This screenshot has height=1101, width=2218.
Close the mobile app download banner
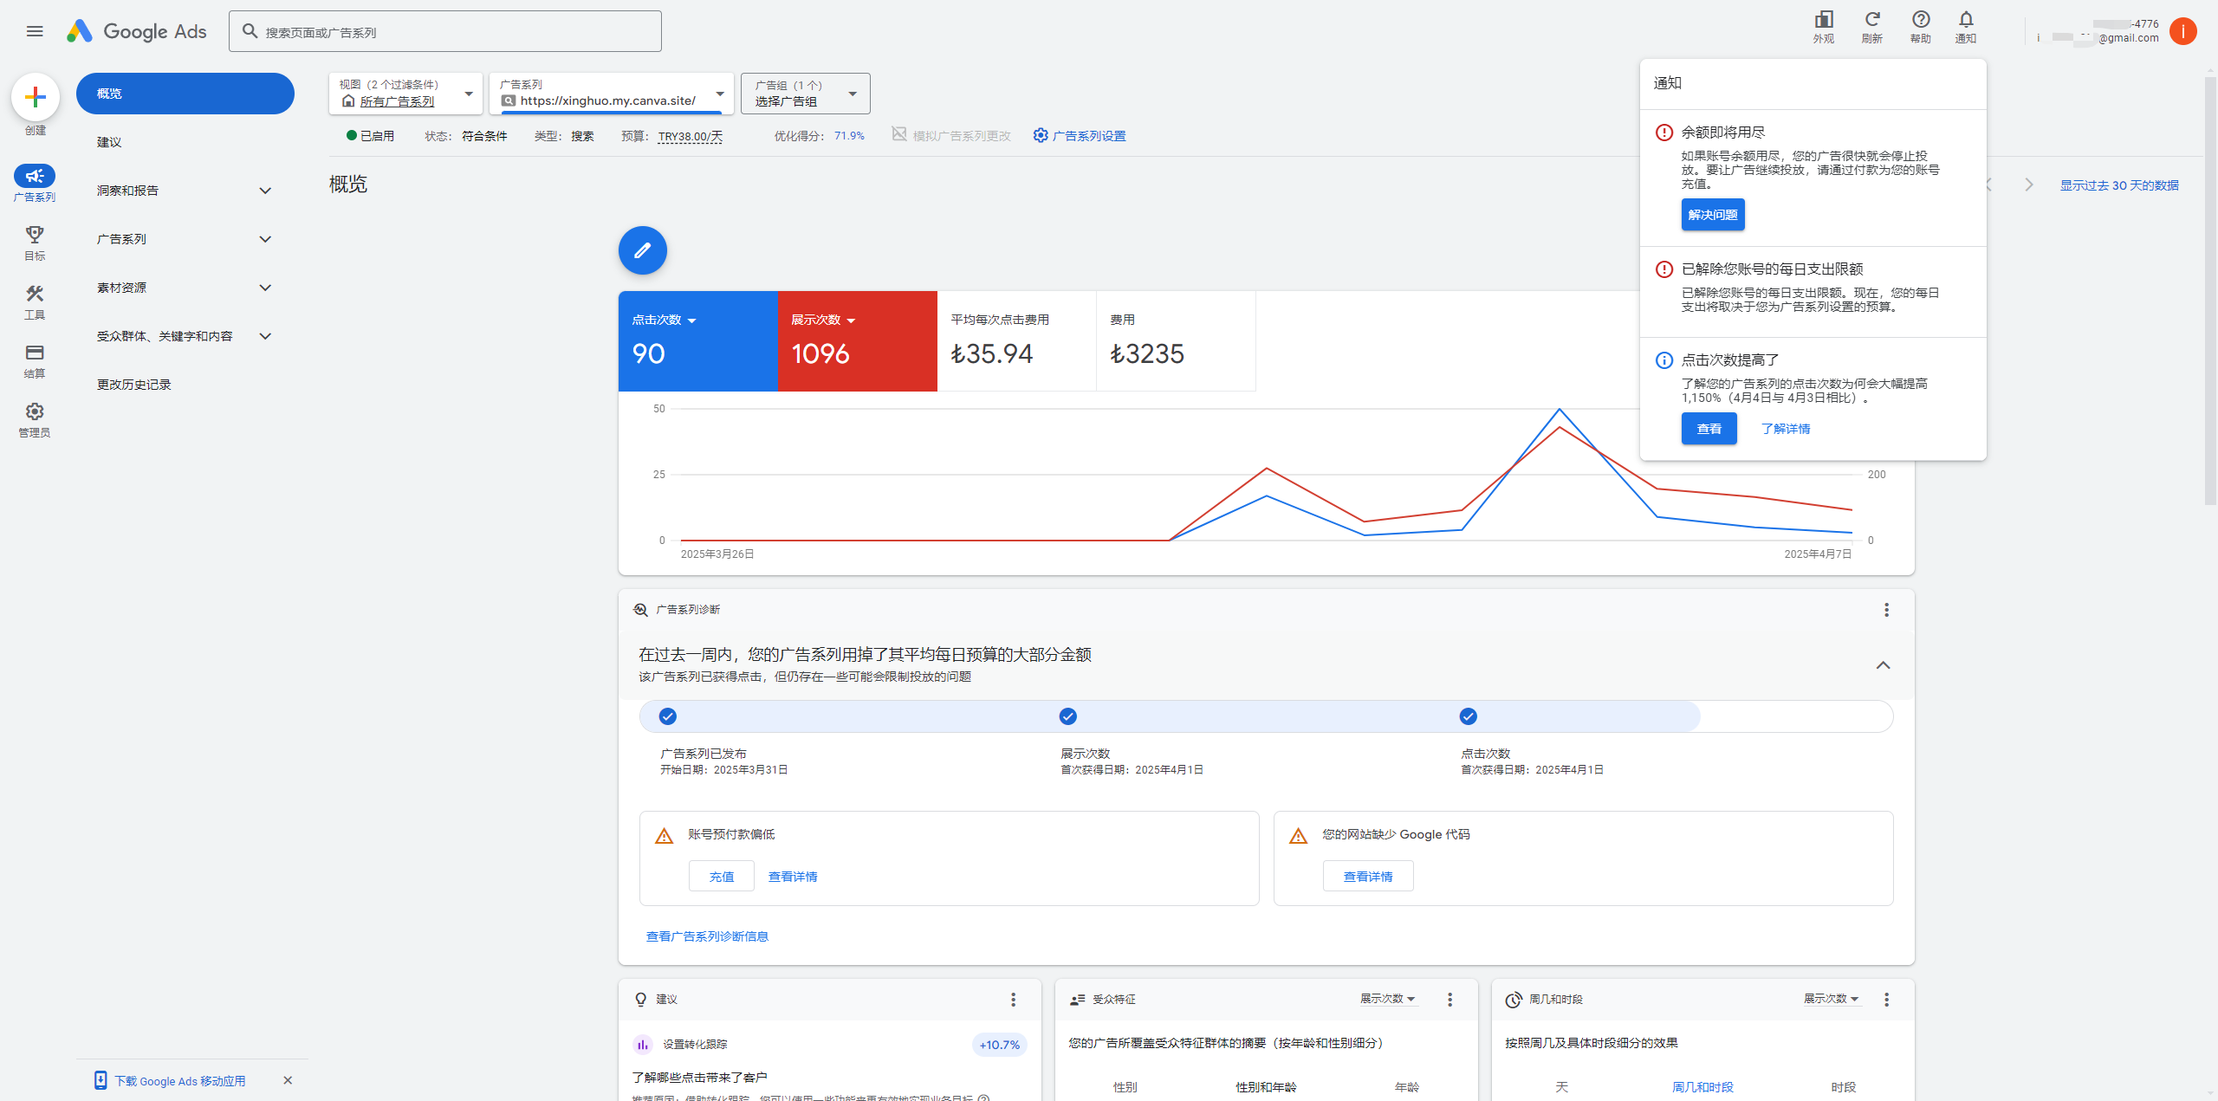click(x=288, y=1080)
